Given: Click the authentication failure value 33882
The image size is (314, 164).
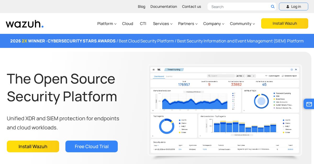Looking at the screenshot, I should (236, 85).
